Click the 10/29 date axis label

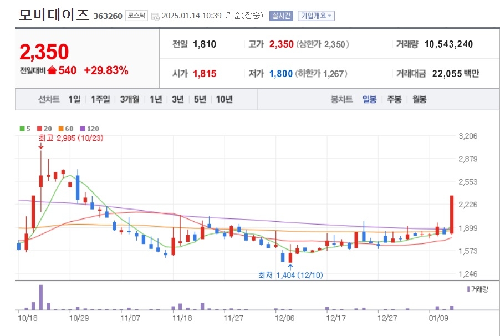pos(79,318)
